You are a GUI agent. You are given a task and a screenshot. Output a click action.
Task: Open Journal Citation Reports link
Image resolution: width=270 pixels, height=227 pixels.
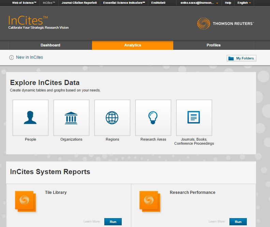click(x=79, y=3)
